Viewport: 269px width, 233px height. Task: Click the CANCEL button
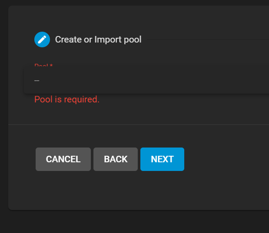coord(63,159)
